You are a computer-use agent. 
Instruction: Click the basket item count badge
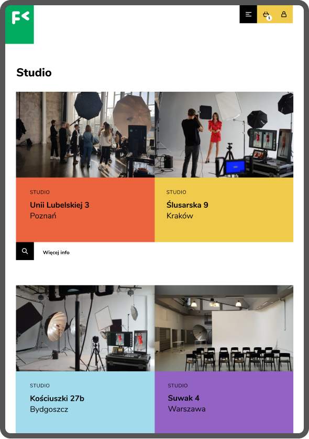tap(269, 18)
